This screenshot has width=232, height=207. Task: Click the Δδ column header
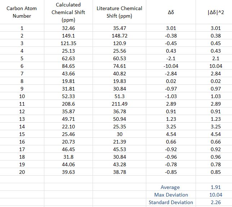click(x=171, y=12)
